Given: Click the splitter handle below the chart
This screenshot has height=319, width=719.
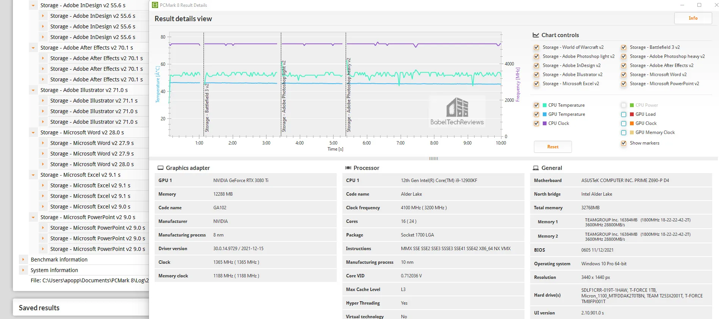Looking at the screenshot, I should pos(434,159).
